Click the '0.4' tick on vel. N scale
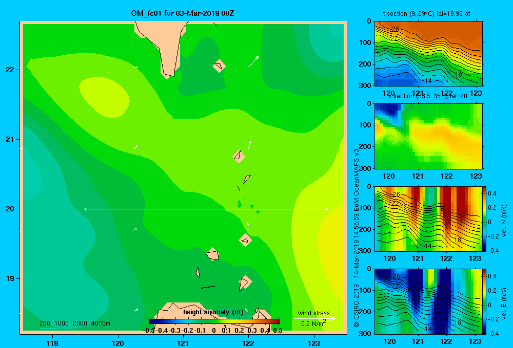The width and height of the screenshot is (513, 348). pos(492,193)
